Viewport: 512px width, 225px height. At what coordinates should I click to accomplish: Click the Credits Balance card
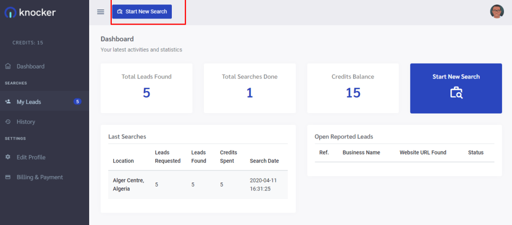tap(353, 88)
